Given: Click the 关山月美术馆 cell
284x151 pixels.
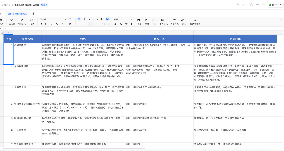Looking at the screenshot, I should point(27,75).
